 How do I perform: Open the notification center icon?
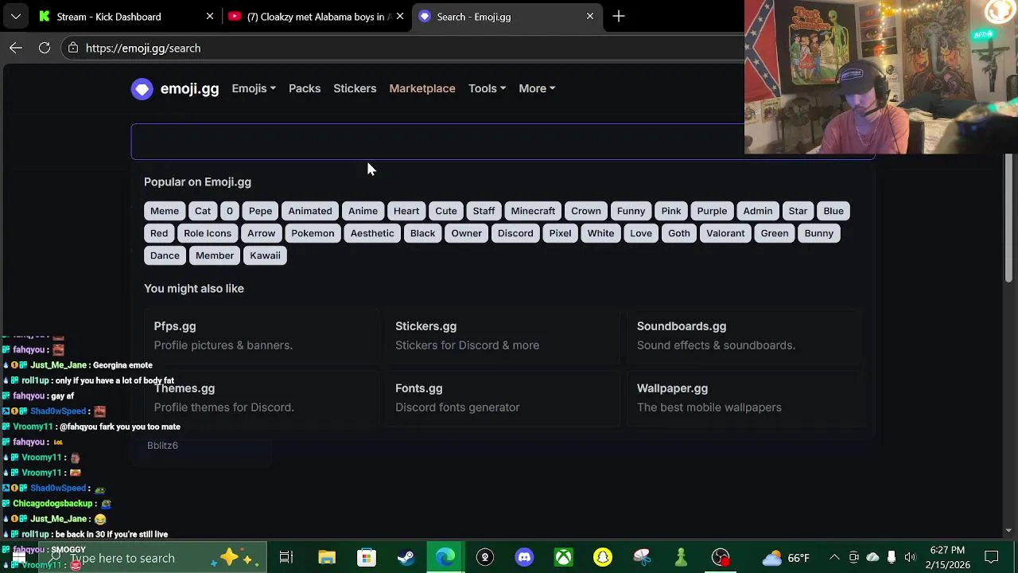coord(992,557)
